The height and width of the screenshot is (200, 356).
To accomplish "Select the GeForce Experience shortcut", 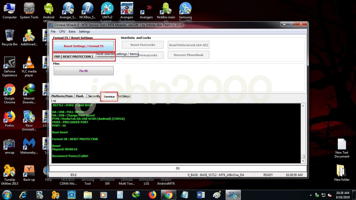I will point(10,67).
